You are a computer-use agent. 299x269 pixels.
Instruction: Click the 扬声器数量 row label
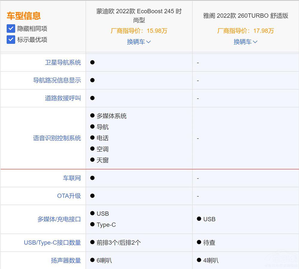pos(66,260)
